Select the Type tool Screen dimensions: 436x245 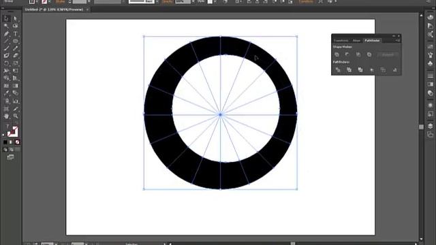click(x=15, y=33)
